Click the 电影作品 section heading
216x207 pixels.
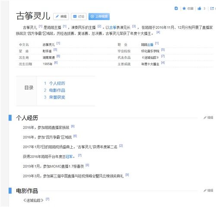coord(27,191)
